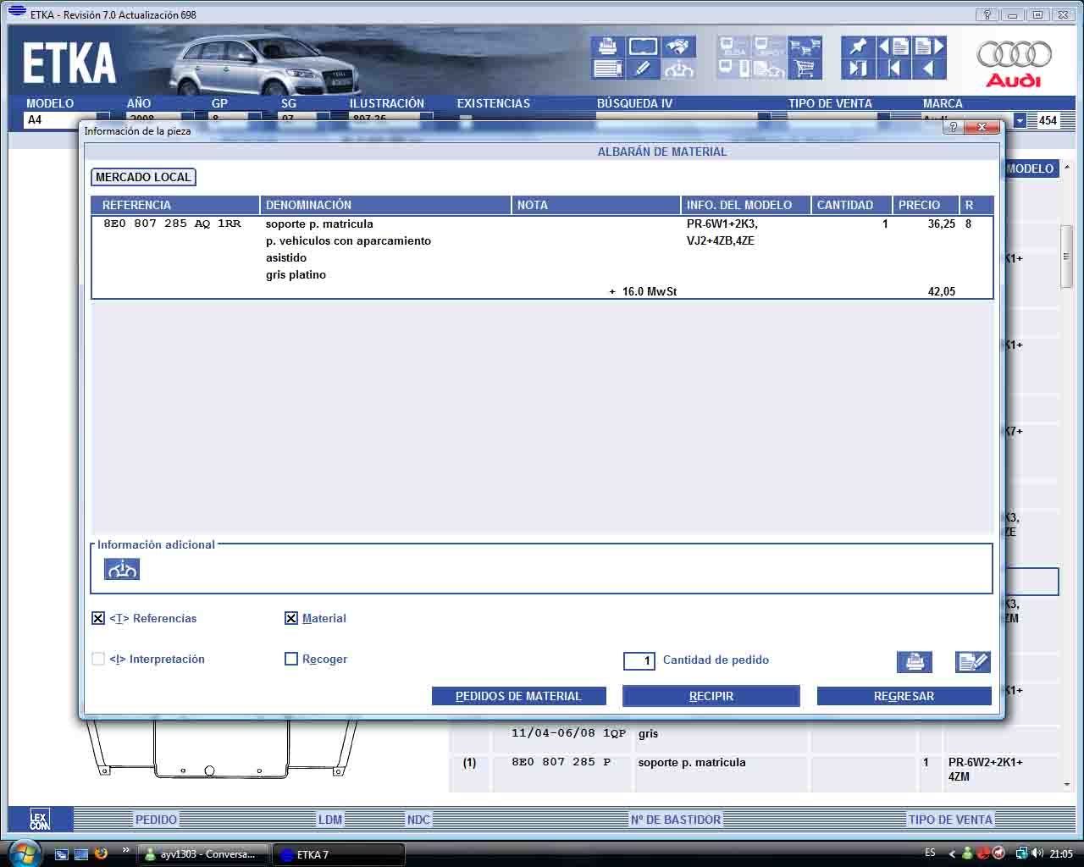Click the pushpin icon in the toolbar
1084x867 pixels.
(x=858, y=47)
